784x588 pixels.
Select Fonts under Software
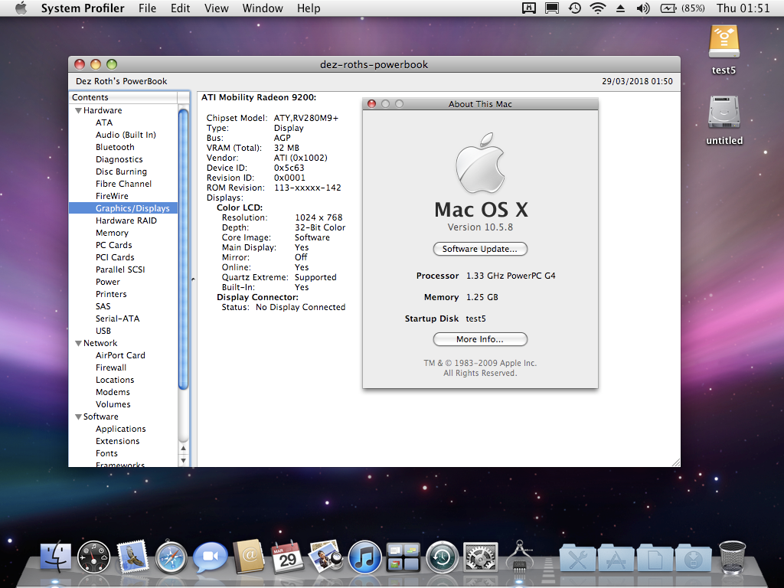[x=106, y=453]
